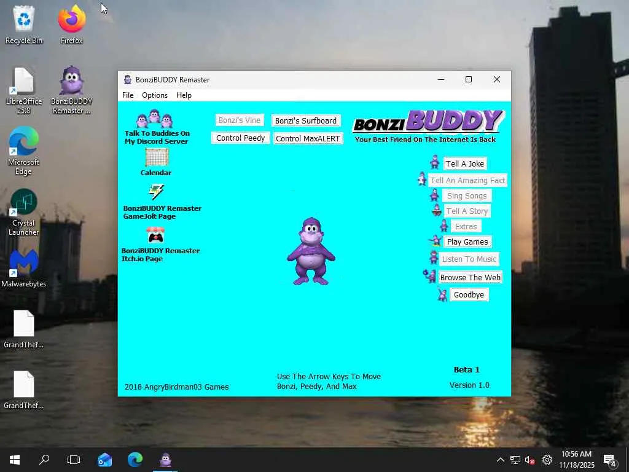Click the Bonzi icon beside Extras
Viewport: 629px width, 472px height.
point(443,226)
